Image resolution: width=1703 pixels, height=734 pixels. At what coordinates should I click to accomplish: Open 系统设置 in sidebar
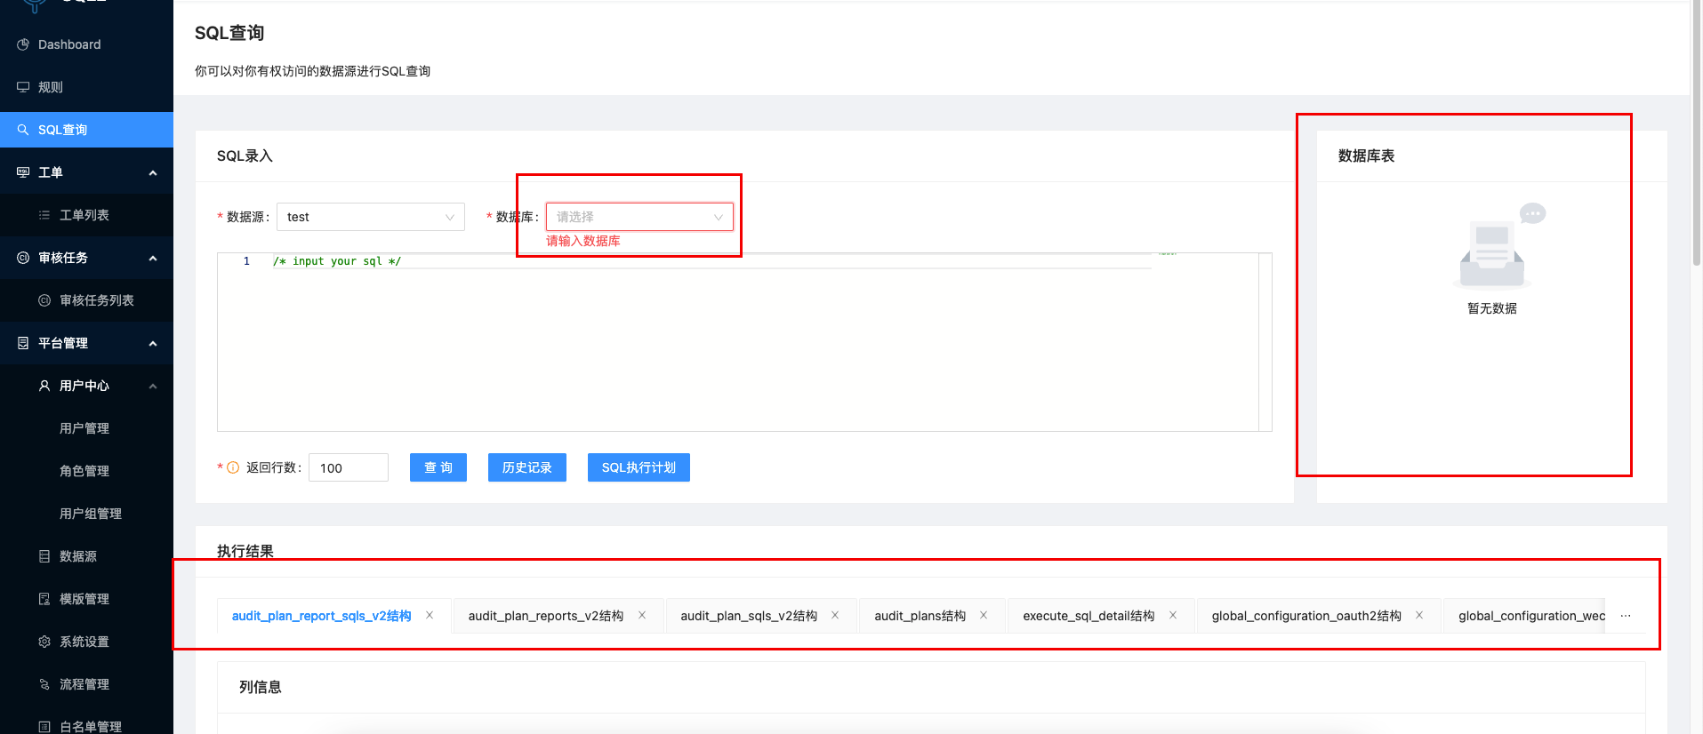(86, 642)
